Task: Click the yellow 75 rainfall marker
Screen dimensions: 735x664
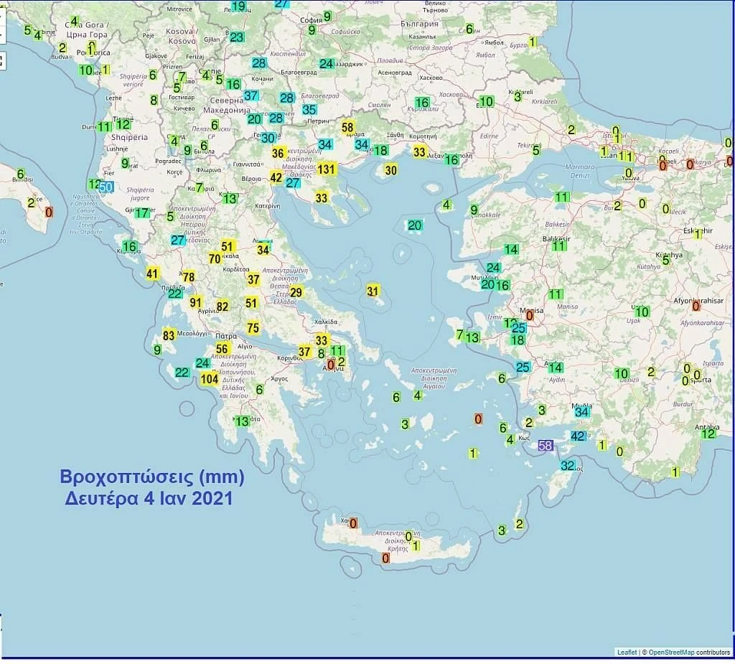Action: point(253,328)
